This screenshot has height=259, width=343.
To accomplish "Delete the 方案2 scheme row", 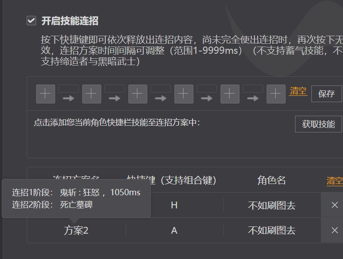I will pyautogui.click(x=335, y=231).
